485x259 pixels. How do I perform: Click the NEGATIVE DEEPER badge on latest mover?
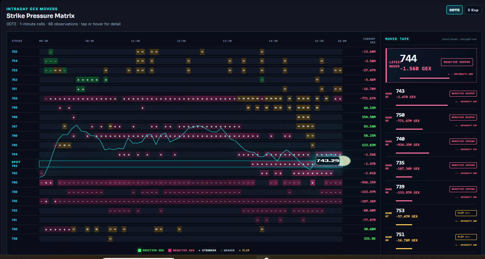tap(457, 62)
